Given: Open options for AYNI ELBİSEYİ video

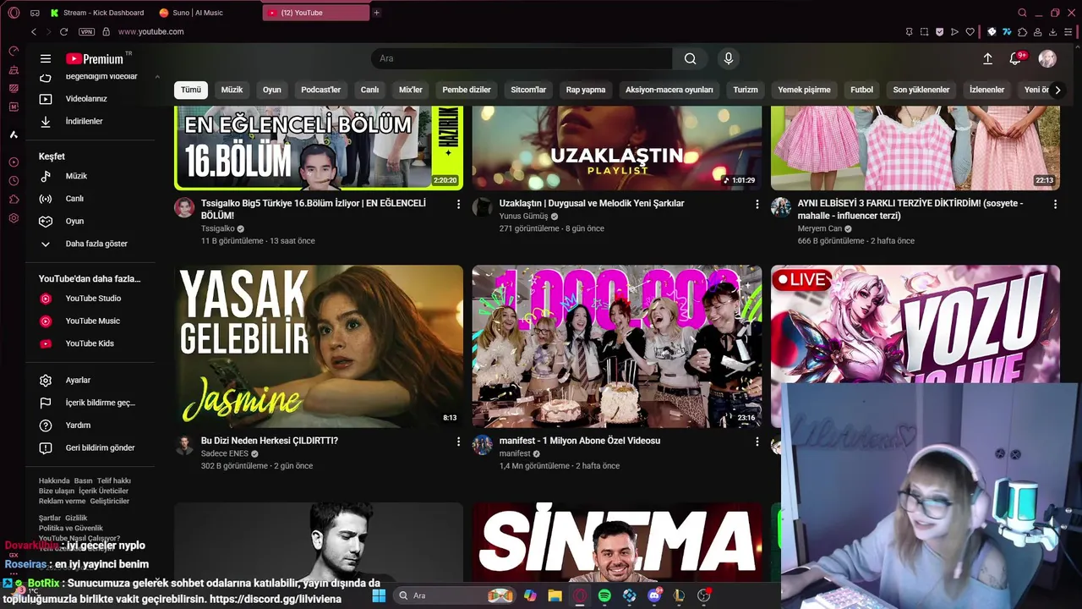Looking at the screenshot, I should coord(1055,204).
